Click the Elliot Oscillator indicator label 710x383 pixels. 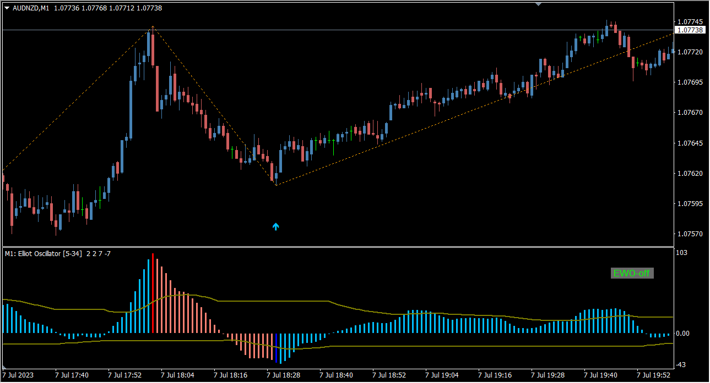point(44,254)
